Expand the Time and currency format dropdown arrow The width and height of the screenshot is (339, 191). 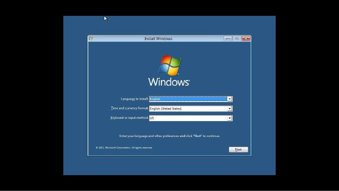pyautogui.click(x=230, y=109)
